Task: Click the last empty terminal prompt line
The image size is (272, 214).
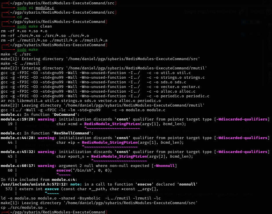Action: point(58,212)
